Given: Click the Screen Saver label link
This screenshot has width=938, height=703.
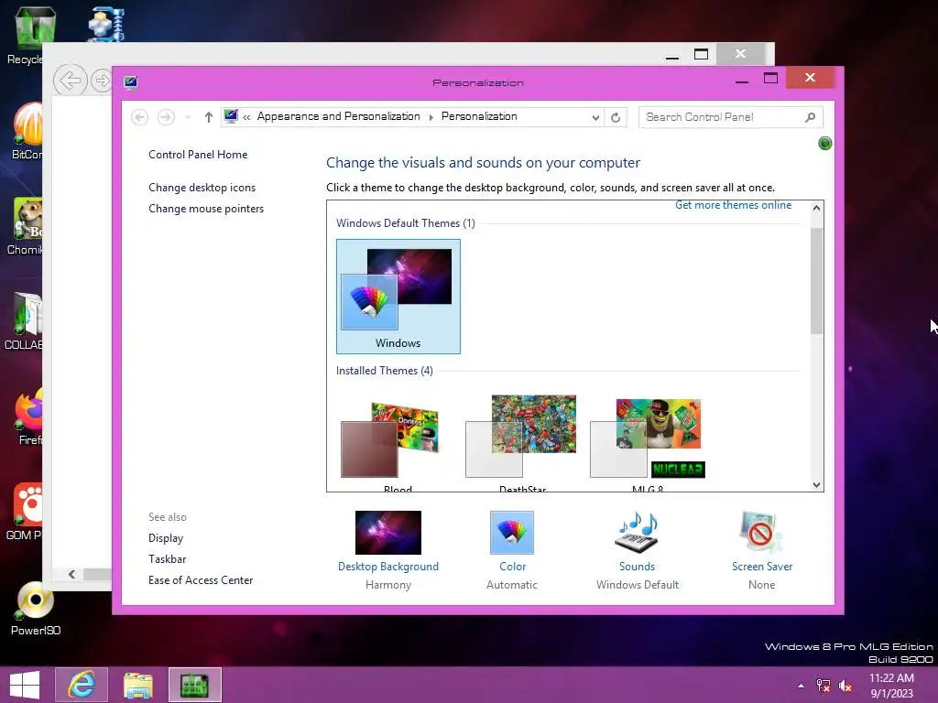Looking at the screenshot, I should (x=762, y=566).
